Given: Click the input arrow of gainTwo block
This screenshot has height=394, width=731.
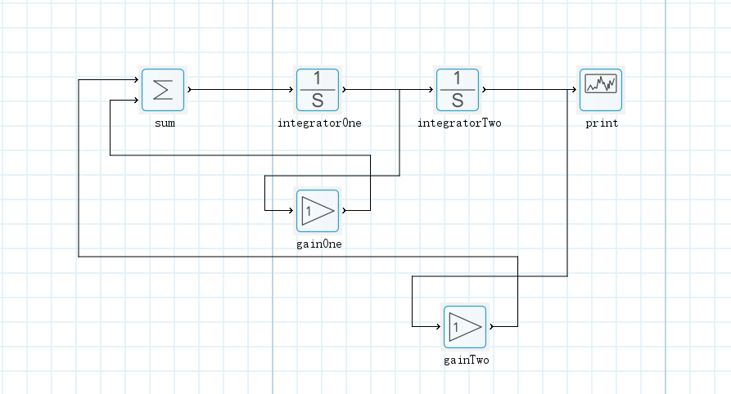Looking at the screenshot, I should tap(438, 327).
